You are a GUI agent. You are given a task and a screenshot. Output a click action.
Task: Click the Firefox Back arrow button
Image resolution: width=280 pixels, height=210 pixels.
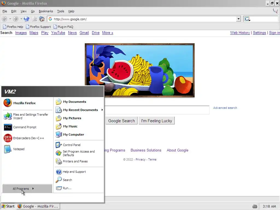[4, 19]
